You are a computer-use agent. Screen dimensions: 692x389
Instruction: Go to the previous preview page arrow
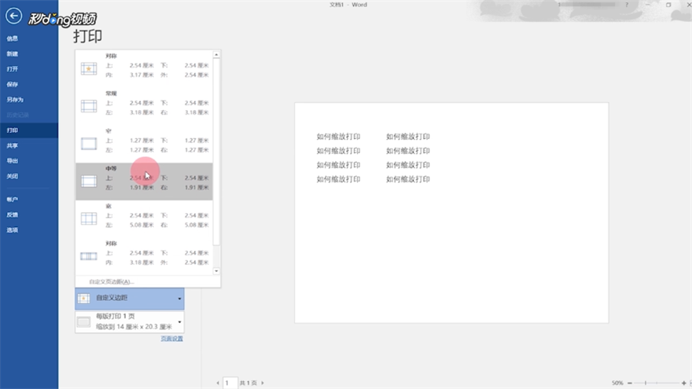tap(218, 383)
